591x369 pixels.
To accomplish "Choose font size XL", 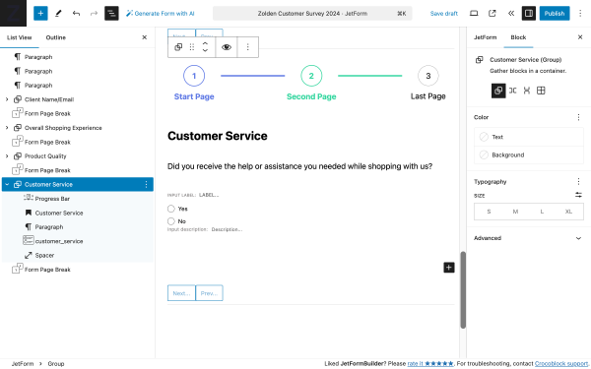I will coord(568,212).
